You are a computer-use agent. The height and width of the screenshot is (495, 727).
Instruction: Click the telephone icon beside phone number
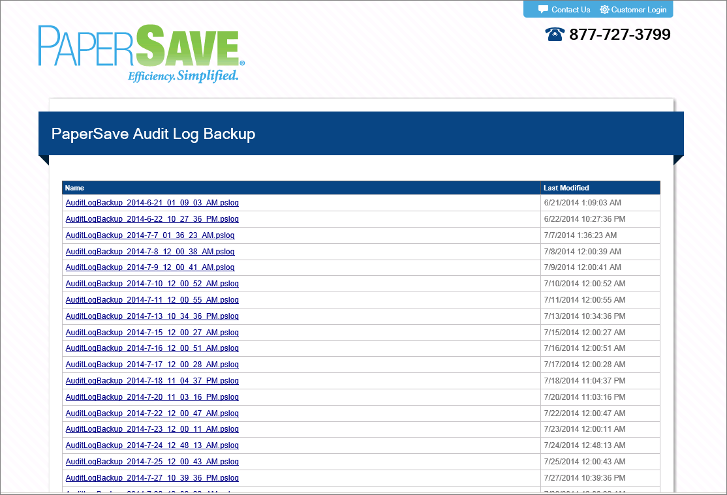pyautogui.click(x=555, y=35)
